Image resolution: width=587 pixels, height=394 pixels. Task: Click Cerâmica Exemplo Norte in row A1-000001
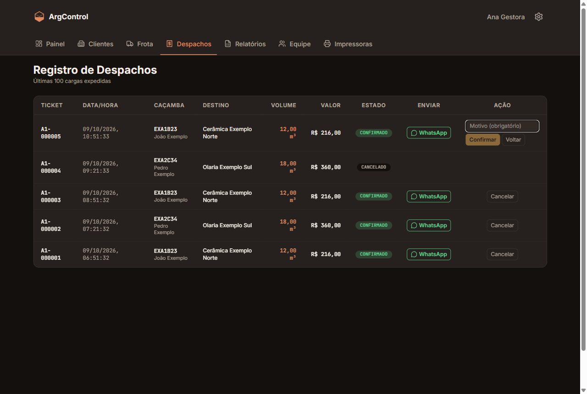[227, 254]
